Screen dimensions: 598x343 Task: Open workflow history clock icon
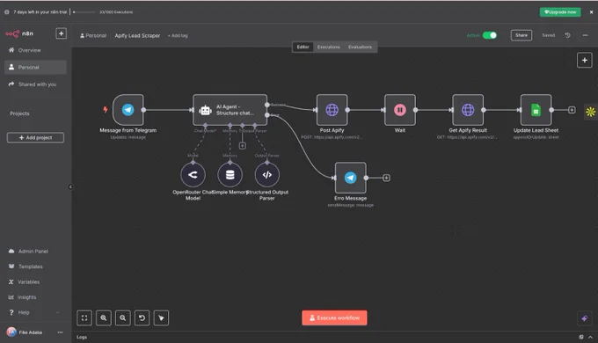(567, 35)
